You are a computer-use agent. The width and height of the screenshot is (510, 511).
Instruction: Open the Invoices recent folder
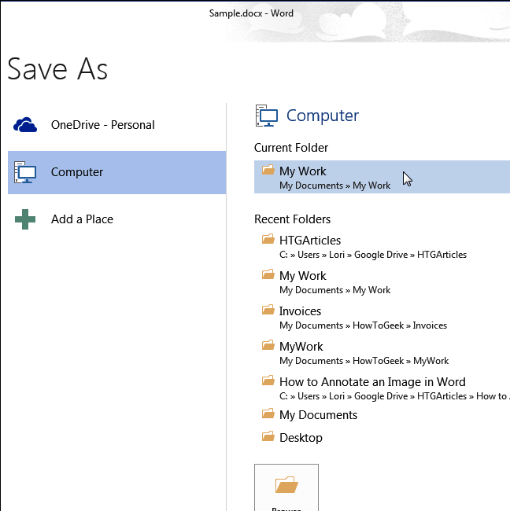coord(382,318)
